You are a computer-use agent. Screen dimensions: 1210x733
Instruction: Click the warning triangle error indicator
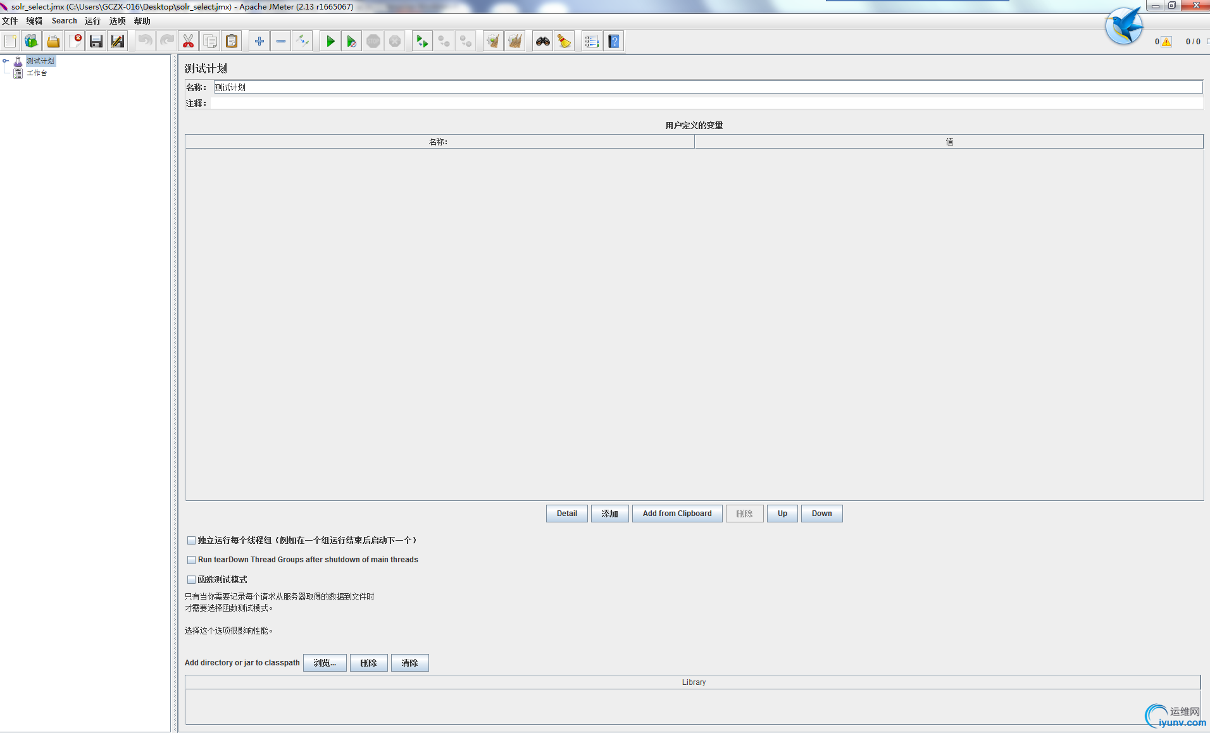[x=1166, y=42]
